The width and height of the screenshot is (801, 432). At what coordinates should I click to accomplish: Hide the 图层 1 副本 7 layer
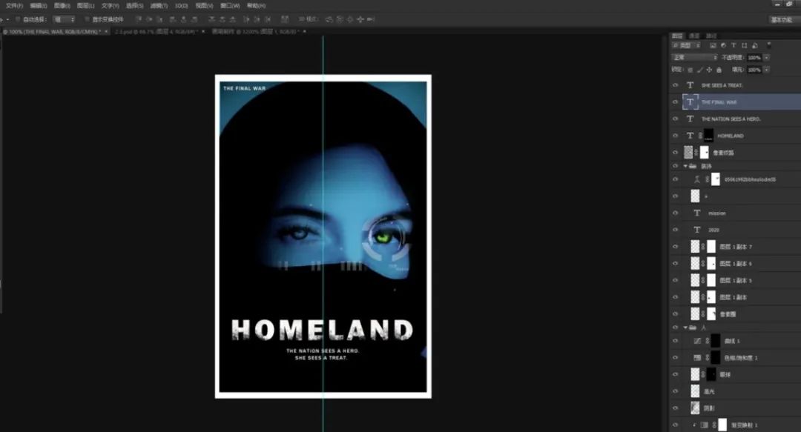click(x=676, y=247)
